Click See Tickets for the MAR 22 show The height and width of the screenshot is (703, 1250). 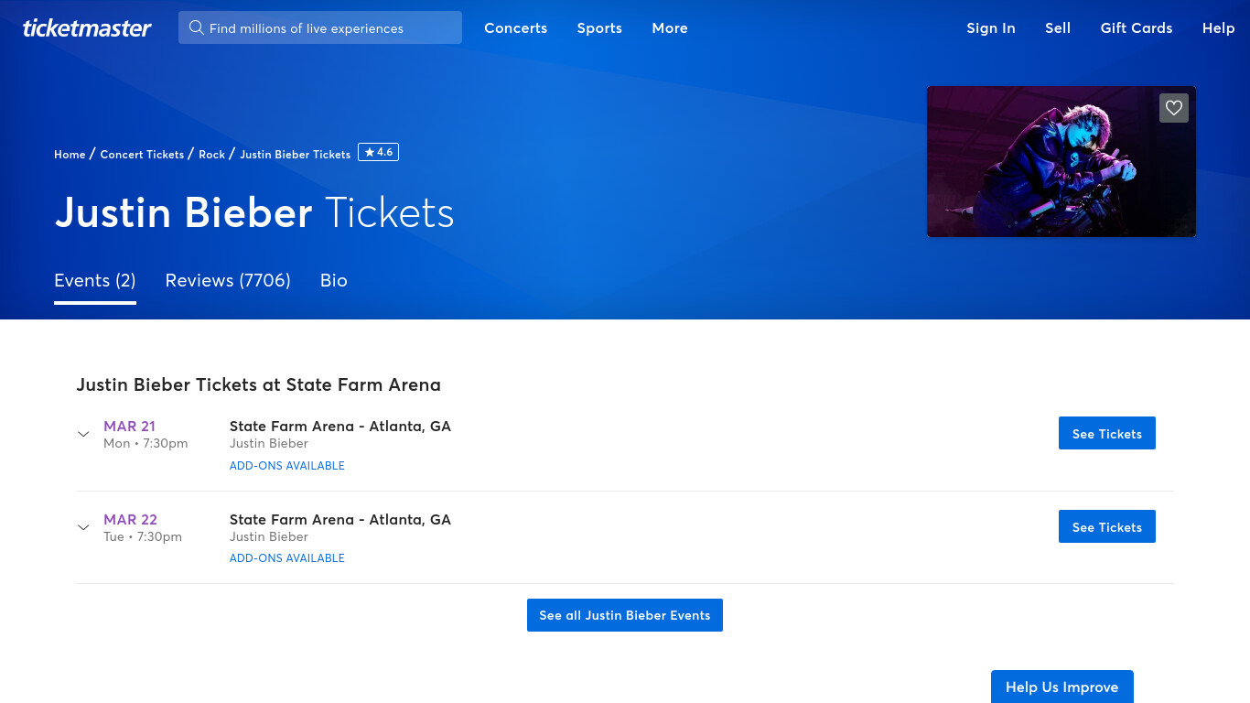[x=1106, y=526]
